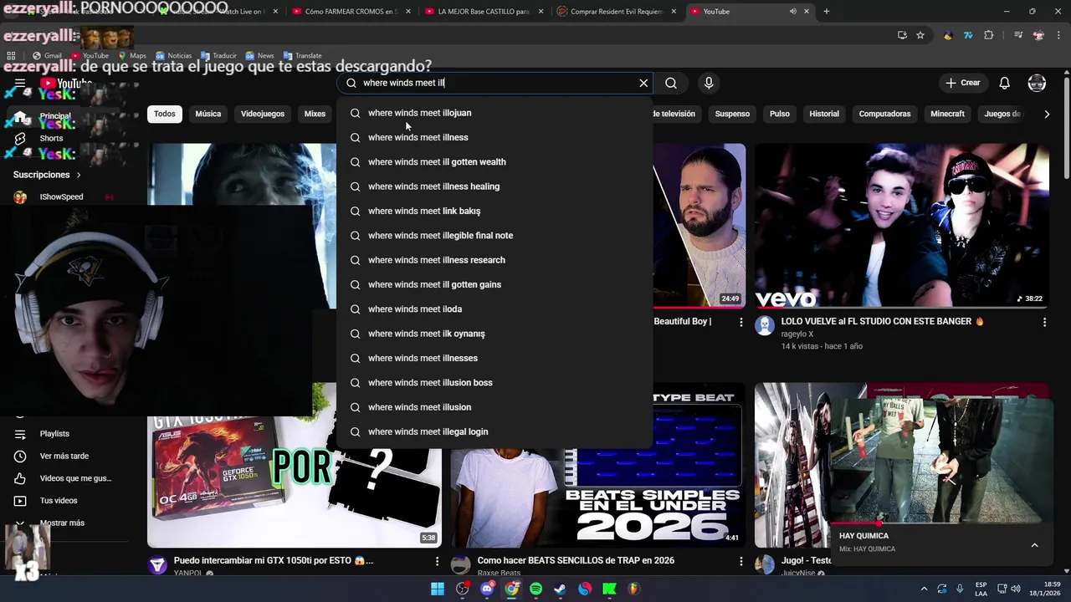Start voice search with the microphone icon
This screenshot has width=1071, height=602.
click(709, 83)
